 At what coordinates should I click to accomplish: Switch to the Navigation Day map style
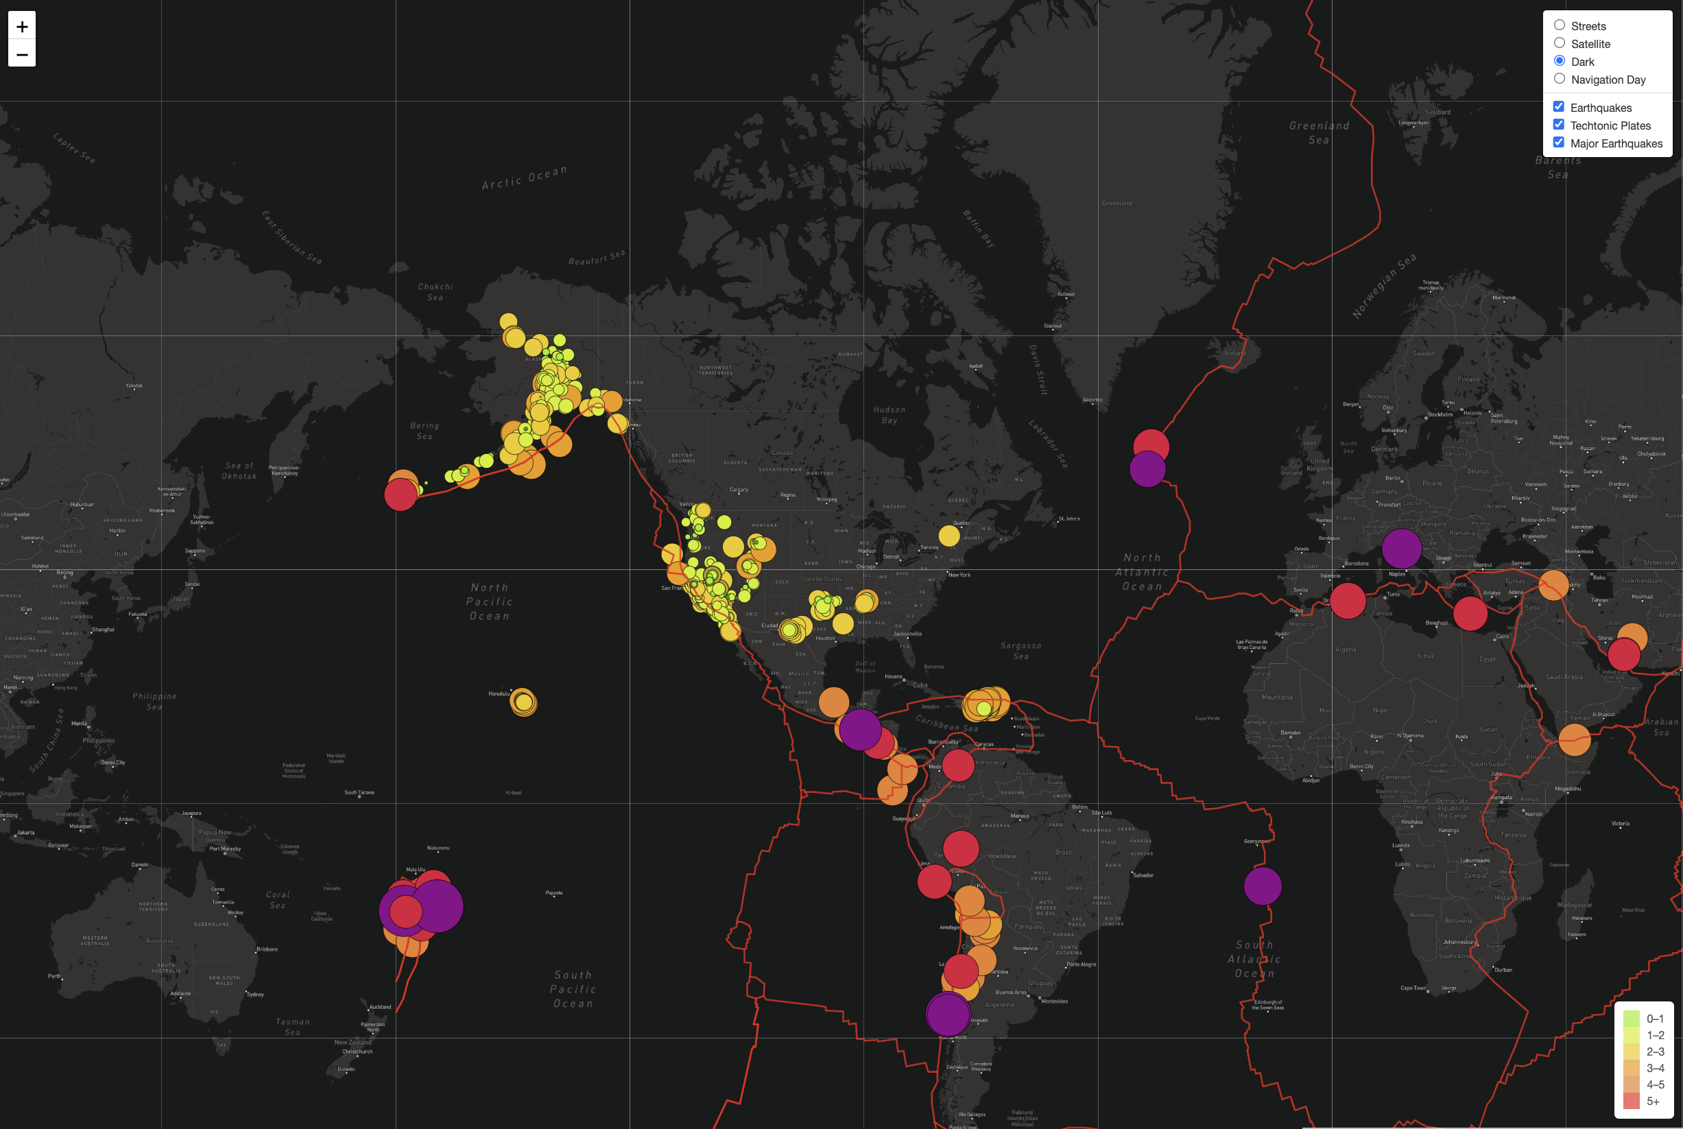pyautogui.click(x=1560, y=78)
